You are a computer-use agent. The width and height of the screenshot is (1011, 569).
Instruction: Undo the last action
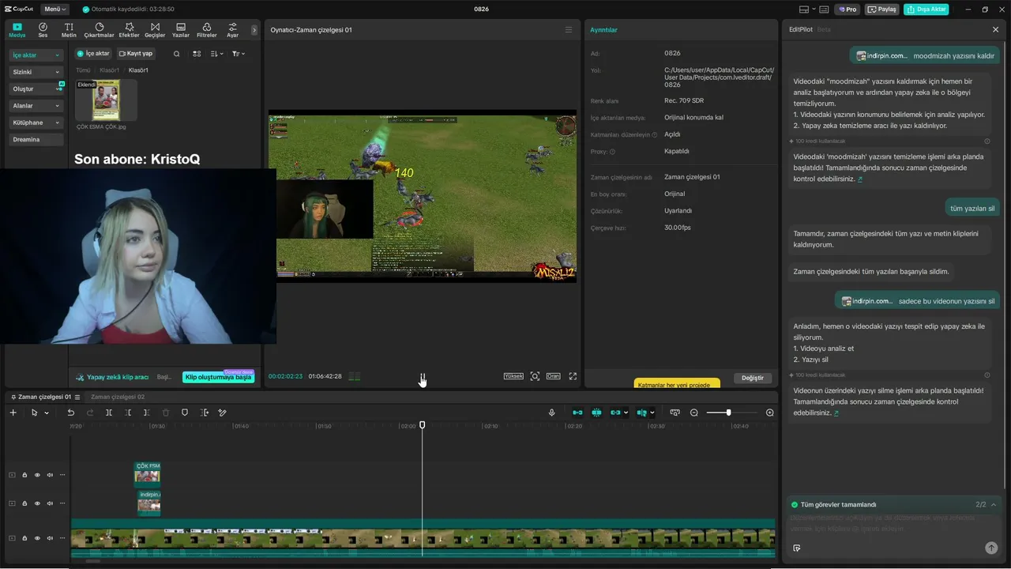(70, 413)
